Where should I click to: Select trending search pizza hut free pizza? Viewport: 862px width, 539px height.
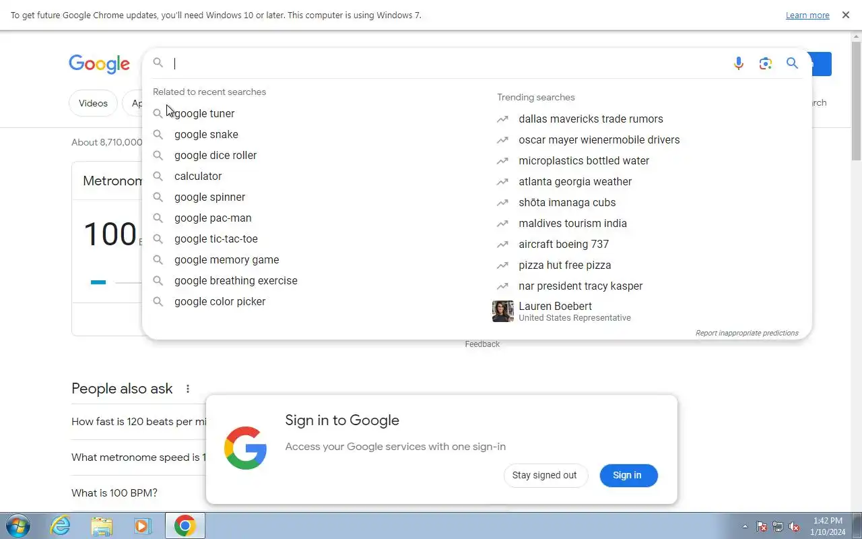[565, 265]
